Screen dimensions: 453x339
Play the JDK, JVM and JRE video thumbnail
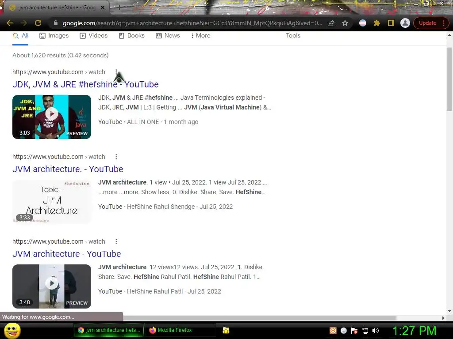(x=52, y=117)
